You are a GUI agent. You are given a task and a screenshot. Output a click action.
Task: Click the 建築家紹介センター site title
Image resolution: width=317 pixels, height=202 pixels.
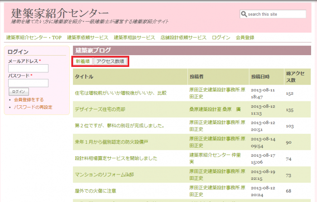coord(60,13)
